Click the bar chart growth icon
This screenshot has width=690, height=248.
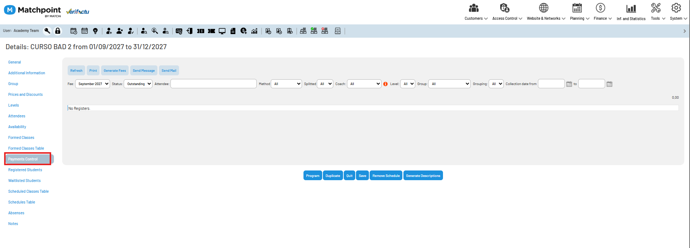click(x=254, y=31)
